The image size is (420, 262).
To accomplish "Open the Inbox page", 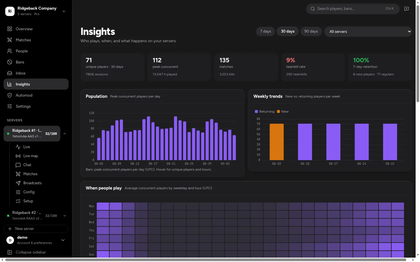I will [36, 73].
